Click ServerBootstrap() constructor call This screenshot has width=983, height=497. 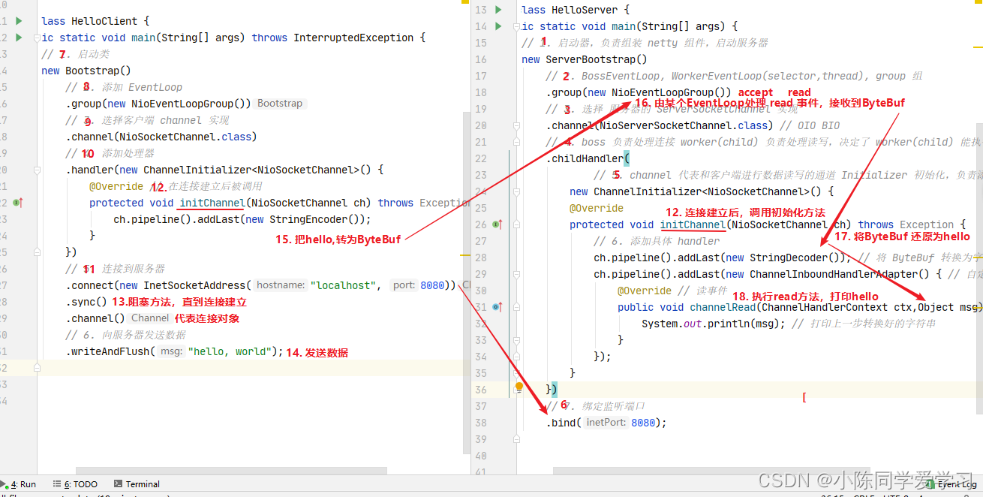click(x=597, y=59)
